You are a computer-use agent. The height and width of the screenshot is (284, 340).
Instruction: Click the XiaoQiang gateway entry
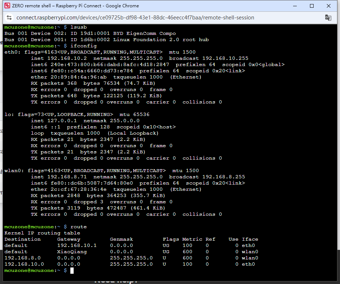point(72,252)
